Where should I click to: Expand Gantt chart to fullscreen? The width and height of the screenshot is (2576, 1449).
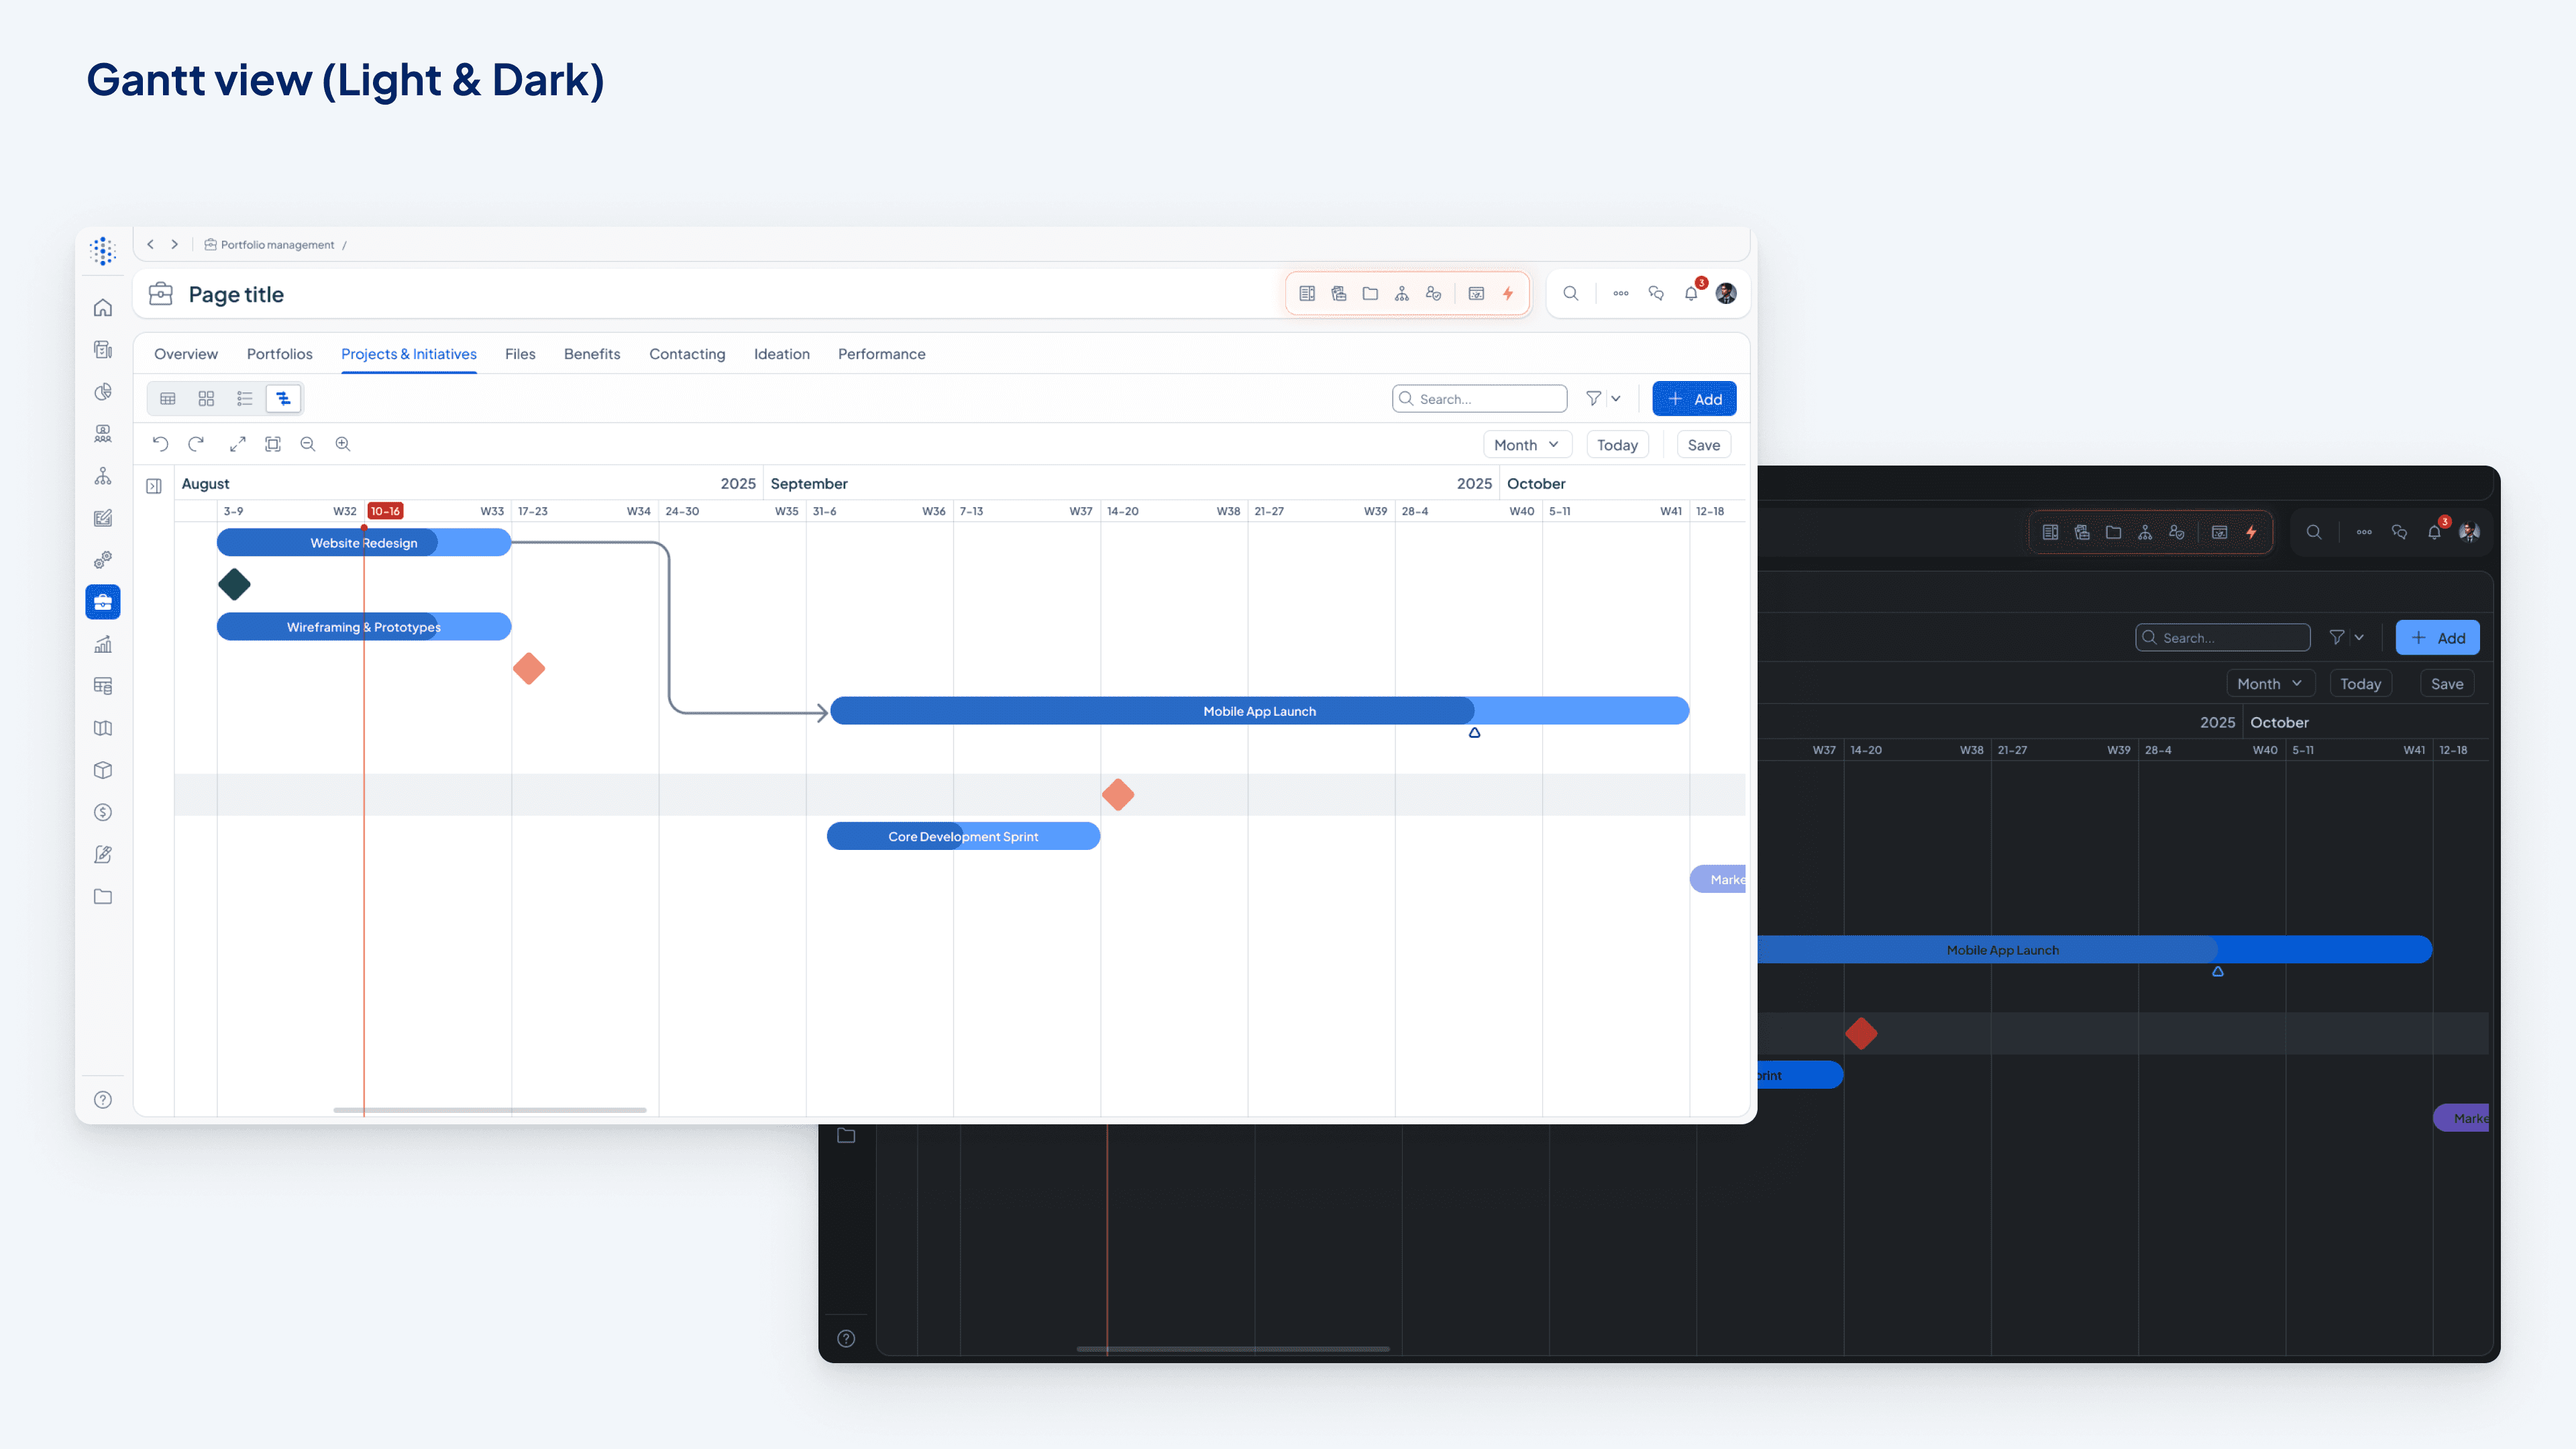237,444
